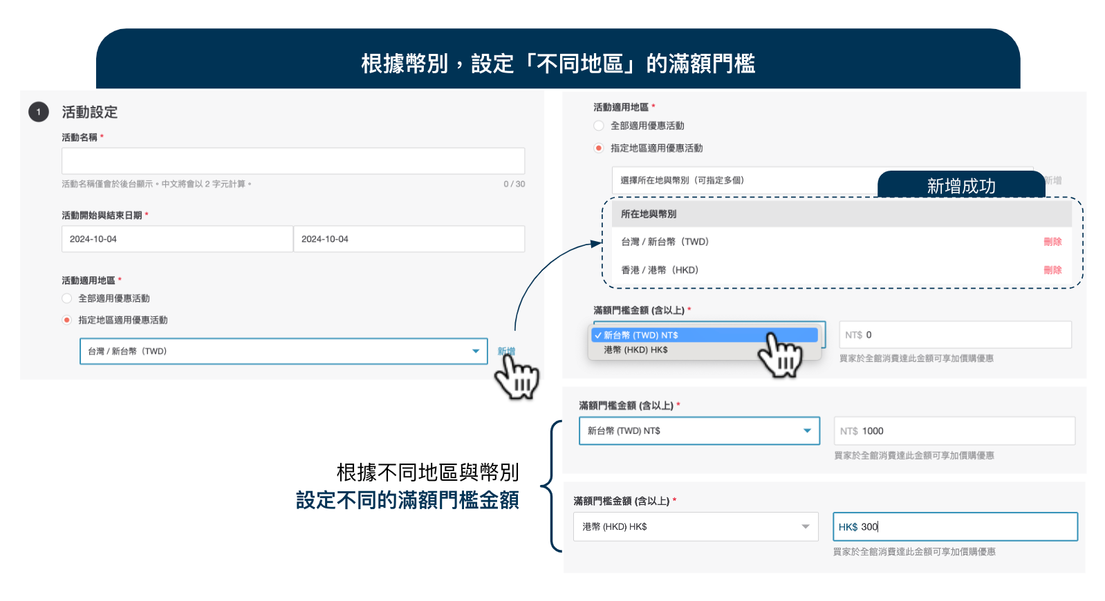Screen dimensions: 1105x601
Task: Choose 港幣 (HKD) HK$ in currency list
Action: 704,350
